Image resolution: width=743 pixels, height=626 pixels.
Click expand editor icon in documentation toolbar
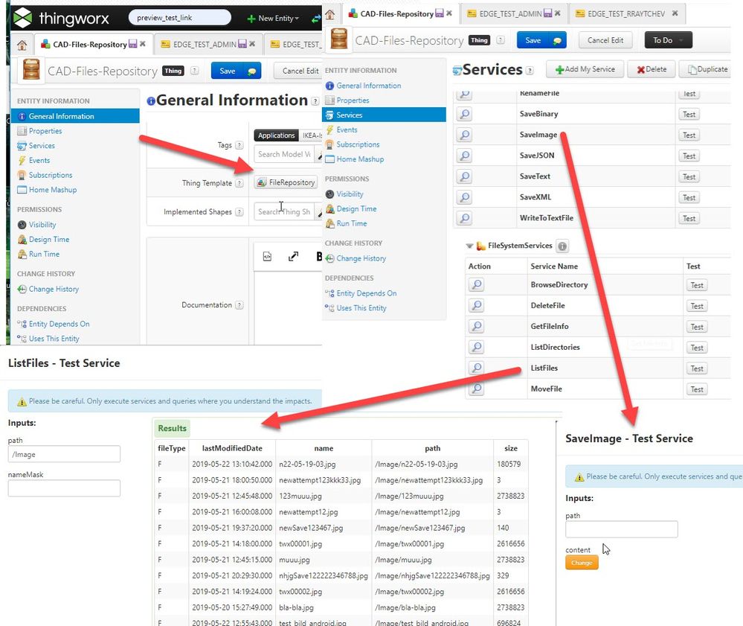click(x=293, y=257)
